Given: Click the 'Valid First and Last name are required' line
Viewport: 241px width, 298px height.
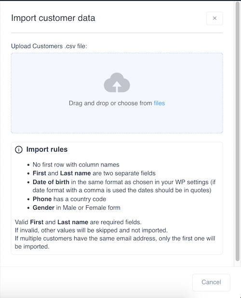Looking at the screenshot, I should (x=78, y=222).
